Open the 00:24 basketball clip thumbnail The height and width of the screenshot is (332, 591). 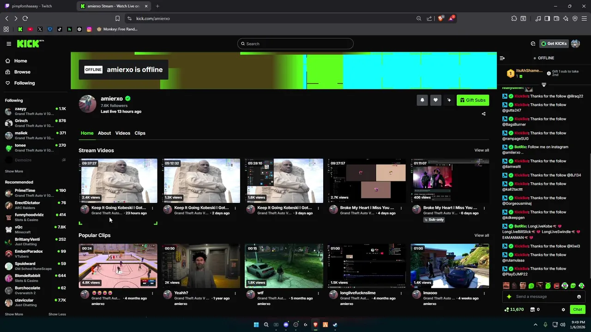[118, 266]
